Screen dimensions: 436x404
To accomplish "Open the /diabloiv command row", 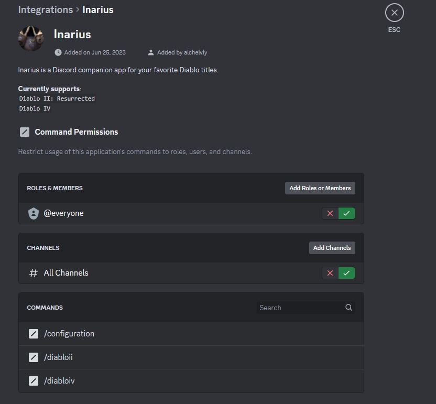I will point(191,381).
